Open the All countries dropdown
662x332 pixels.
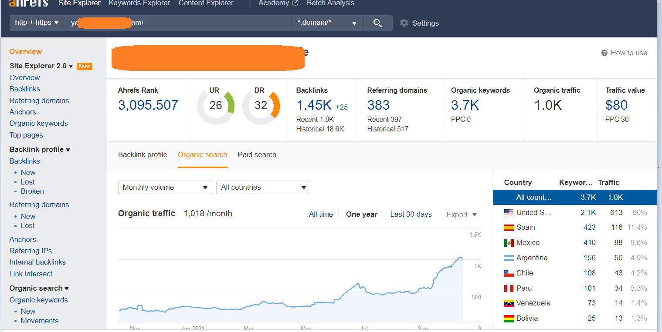coord(263,188)
